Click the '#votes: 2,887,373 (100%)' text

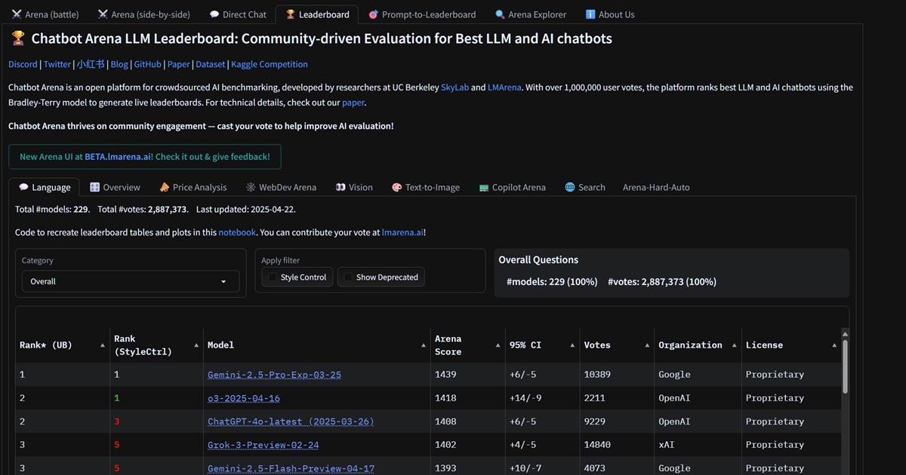662,282
